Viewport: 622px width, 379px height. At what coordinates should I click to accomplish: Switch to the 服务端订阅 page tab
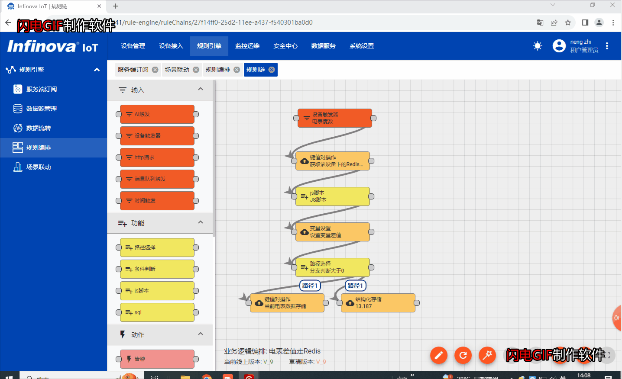[133, 70]
